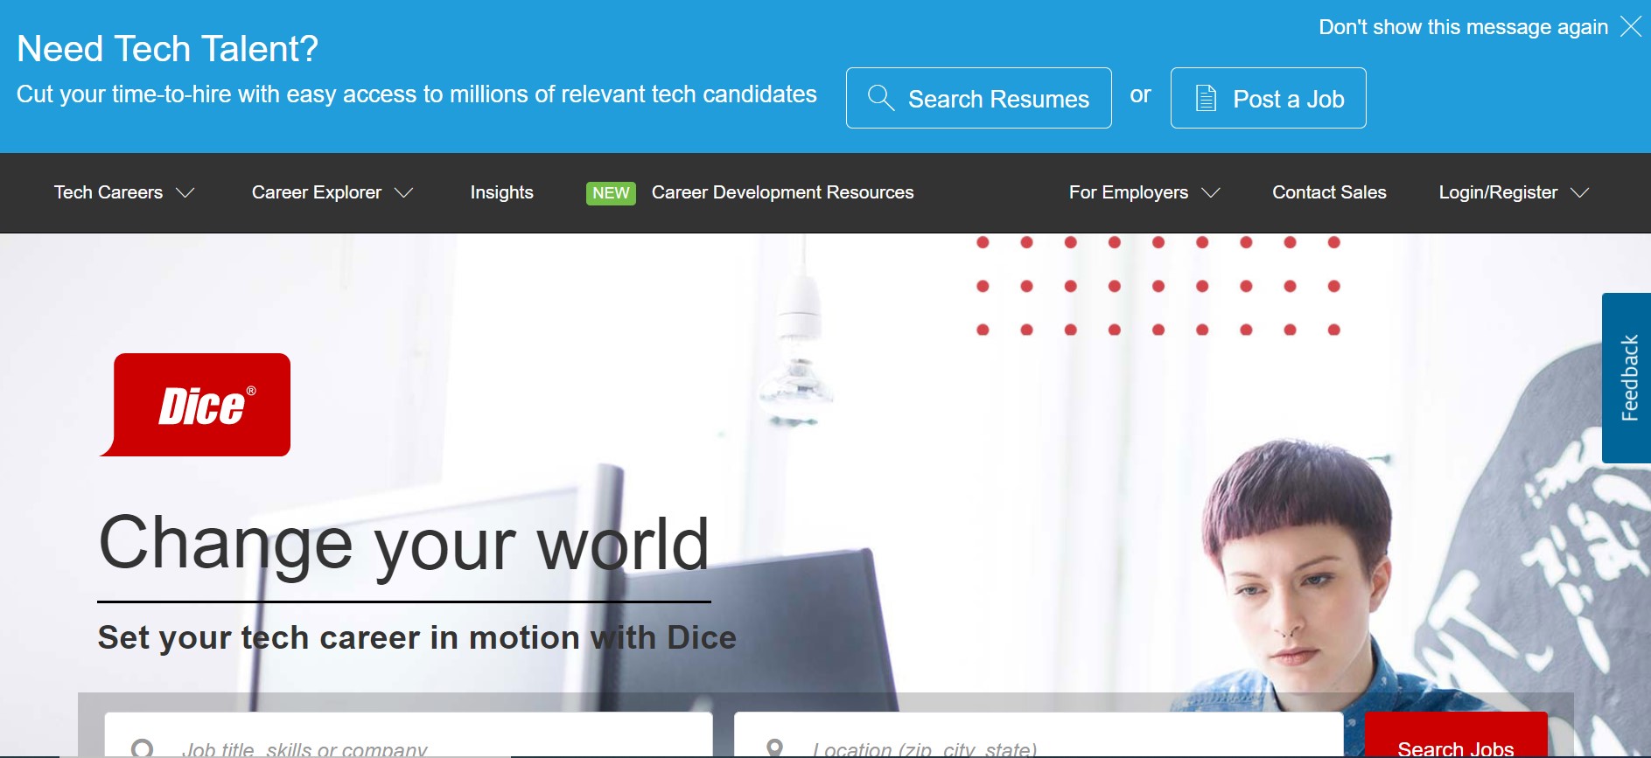Click the location pin icon
This screenshot has width=1651, height=758.
(x=774, y=748)
